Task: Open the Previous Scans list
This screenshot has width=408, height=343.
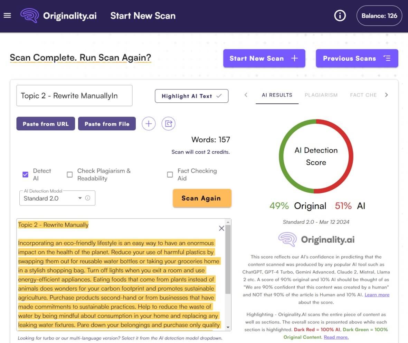Action: (x=357, y=58)
